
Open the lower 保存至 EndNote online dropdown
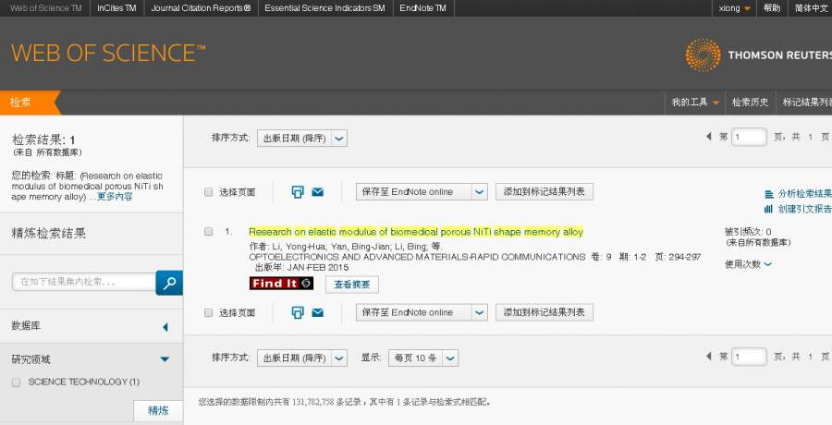pyautogui.click(x=422, y=312)
